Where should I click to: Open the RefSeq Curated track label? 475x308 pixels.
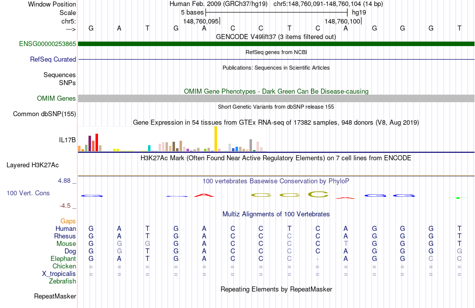tap(52, 59)
